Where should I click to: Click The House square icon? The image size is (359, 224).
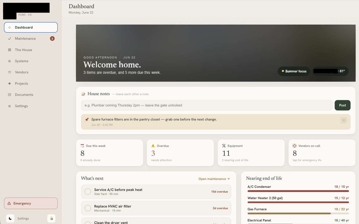point(10,50)
